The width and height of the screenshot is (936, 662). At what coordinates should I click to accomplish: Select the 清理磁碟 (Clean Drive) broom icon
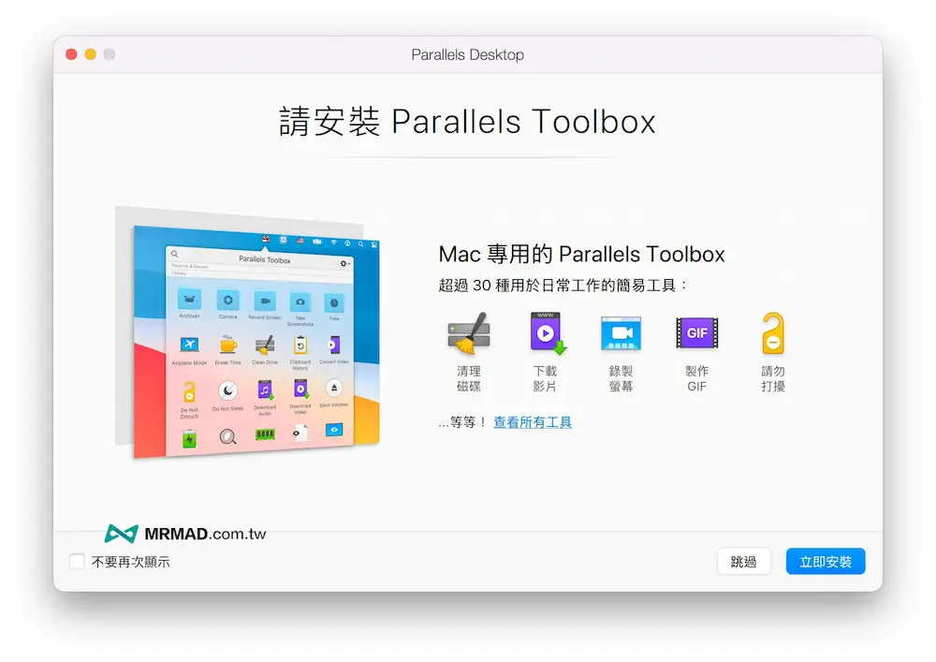pos(468,332)
